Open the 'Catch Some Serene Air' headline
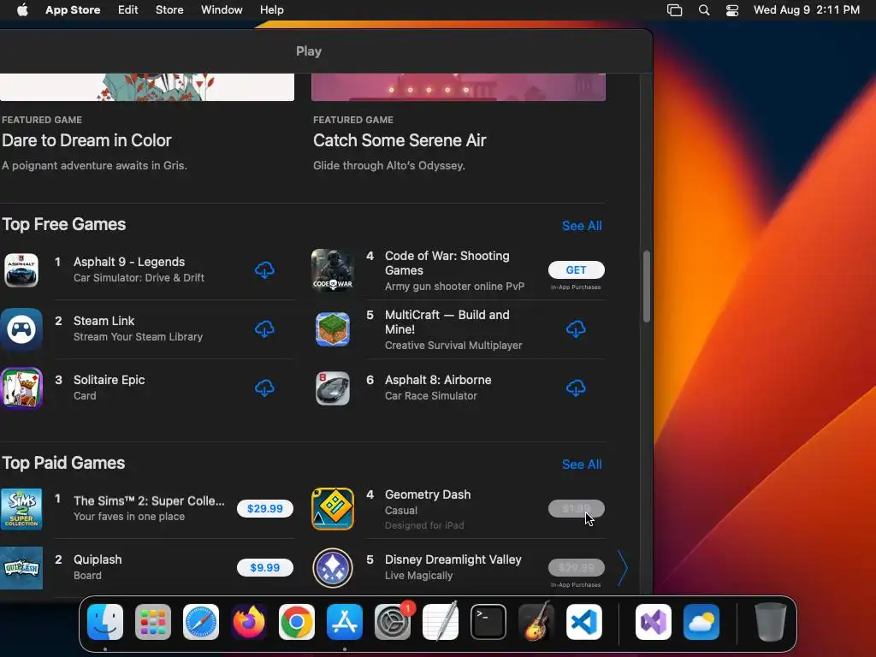Image resolution: width=876 pixels, height=657 pixels. (400, 140)
